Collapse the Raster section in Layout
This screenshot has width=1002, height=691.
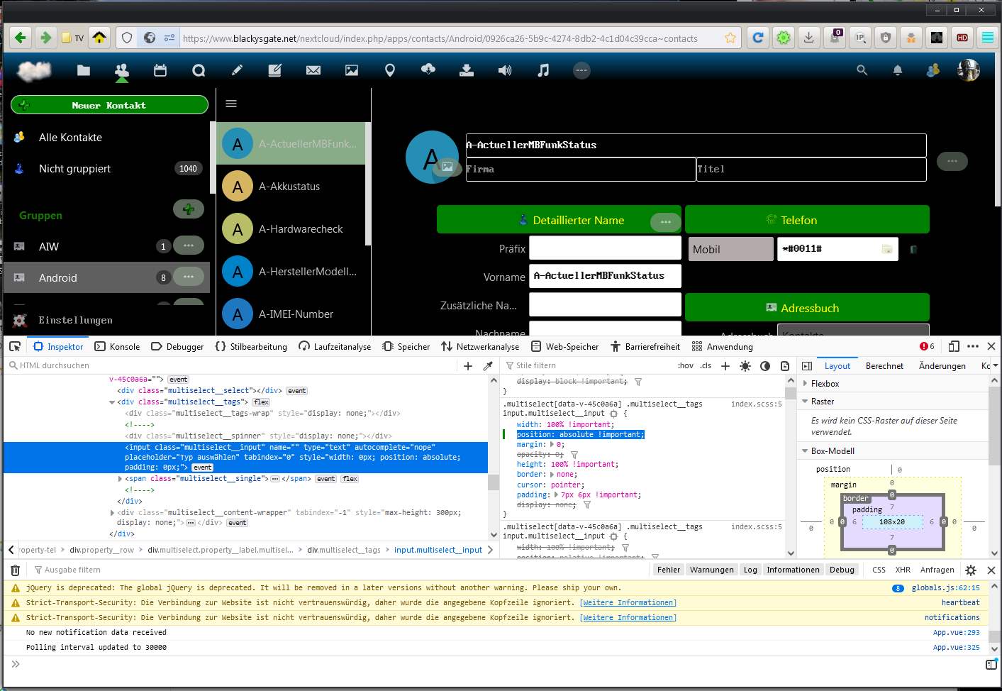click(806, 402)
